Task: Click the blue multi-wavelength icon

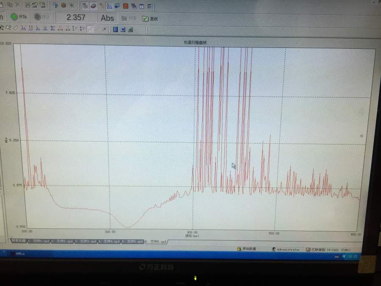Action: (117, 6)
